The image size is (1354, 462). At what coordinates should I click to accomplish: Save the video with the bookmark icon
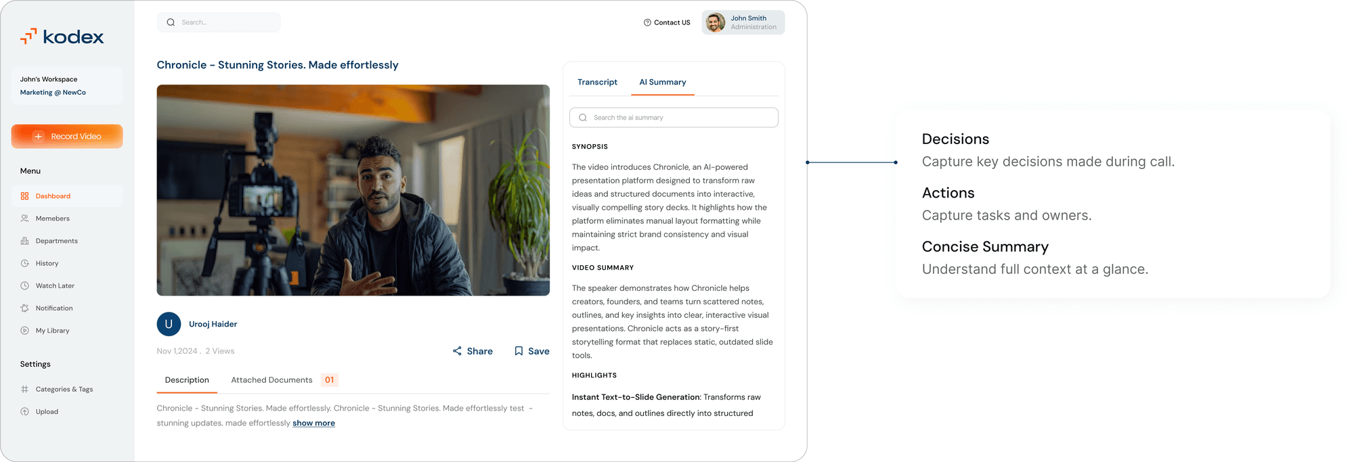tap(519, 351)
